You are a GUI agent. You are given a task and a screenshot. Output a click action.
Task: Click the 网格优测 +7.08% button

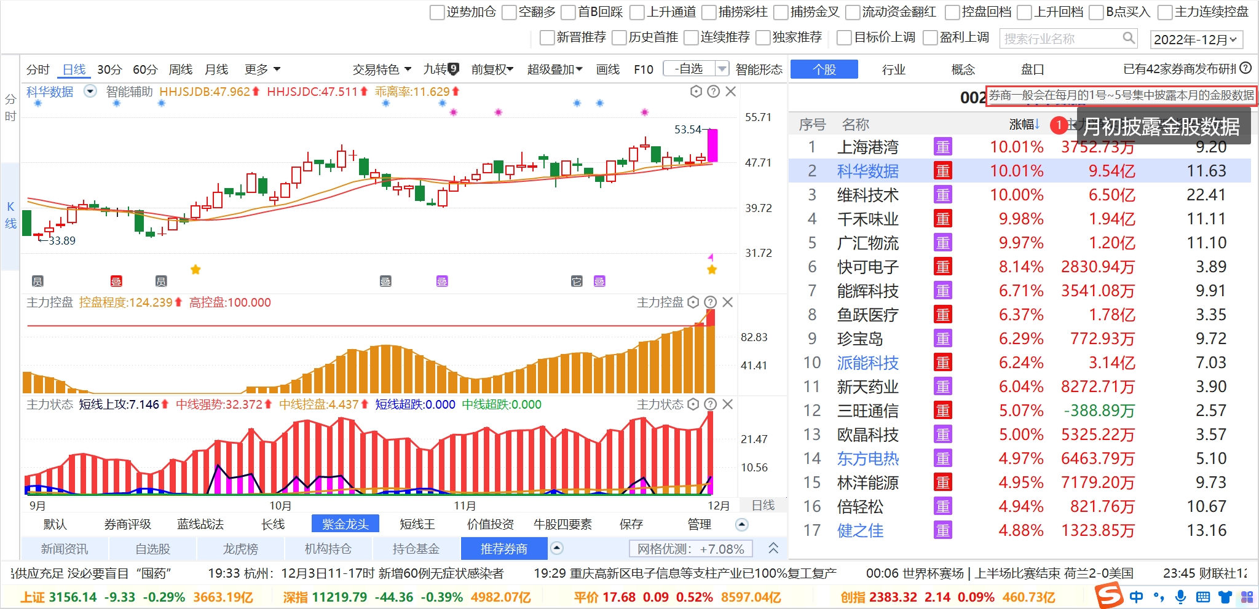tap(690, 549)
